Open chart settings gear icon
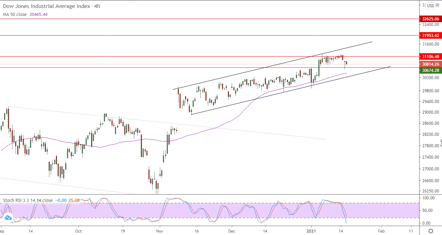The height and width of the screenshot is (235, 442). click(x=431, y=231)
